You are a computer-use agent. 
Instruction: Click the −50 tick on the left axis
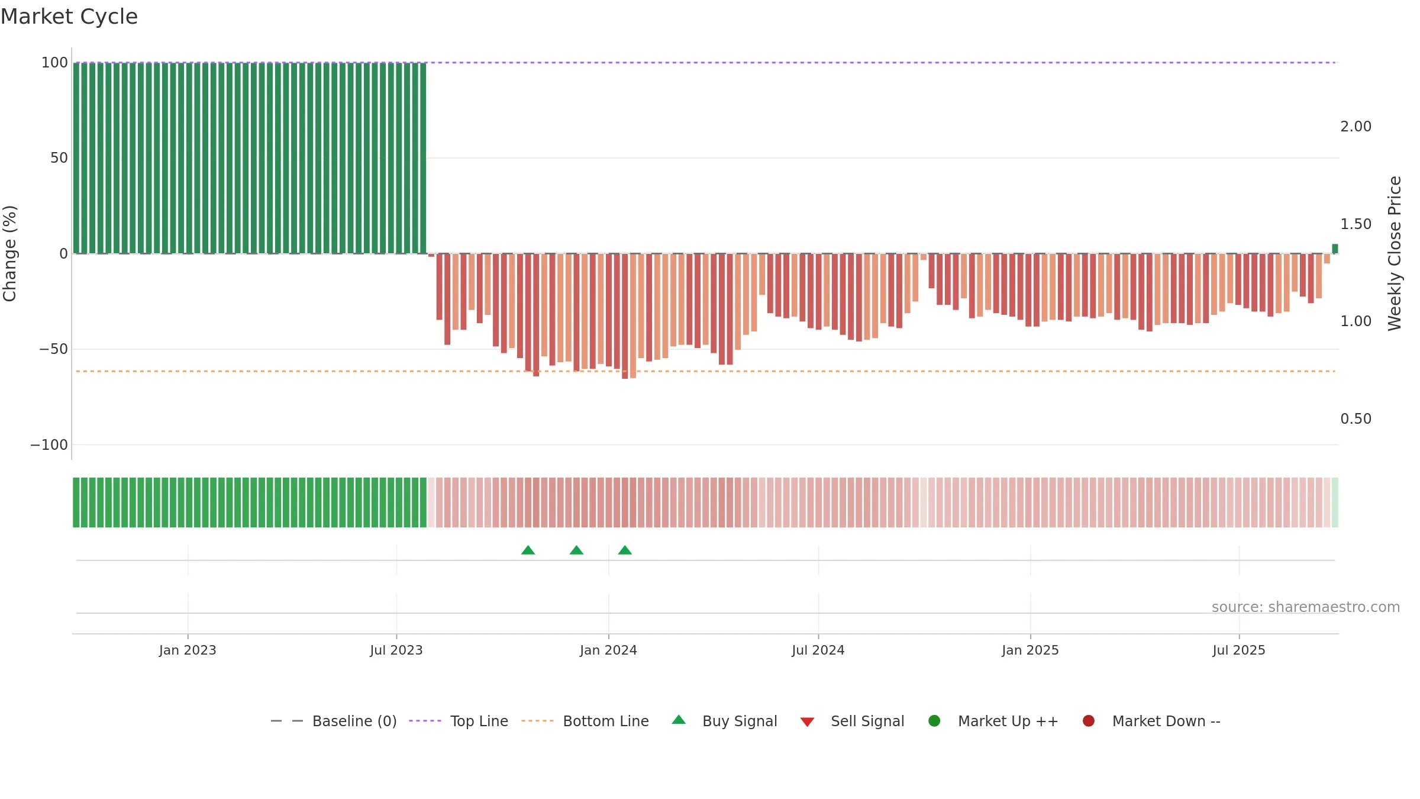[53, 349]
